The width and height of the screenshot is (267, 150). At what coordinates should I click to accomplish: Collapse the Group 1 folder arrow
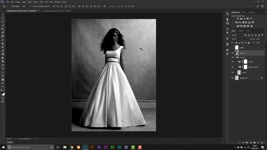point(235,57)
